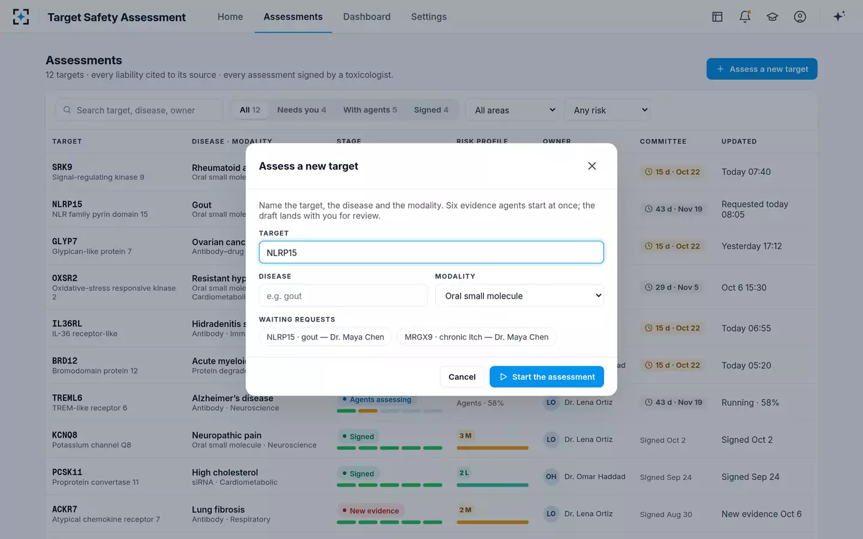863x539 pixels.
Task: Click the Target Safety Assessment logo icon
Action: click(21, 17)
